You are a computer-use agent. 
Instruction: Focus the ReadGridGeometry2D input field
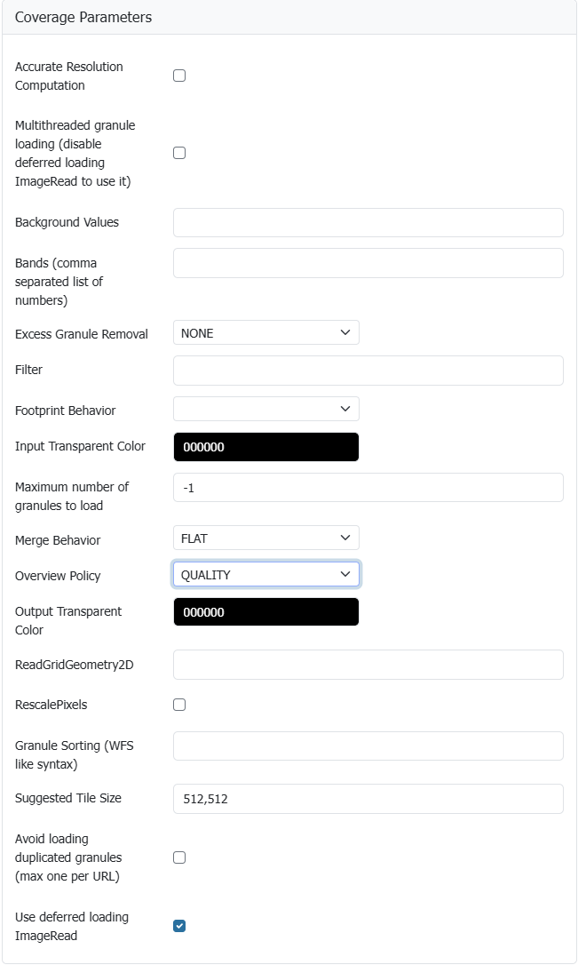click(x=368, y=665)
